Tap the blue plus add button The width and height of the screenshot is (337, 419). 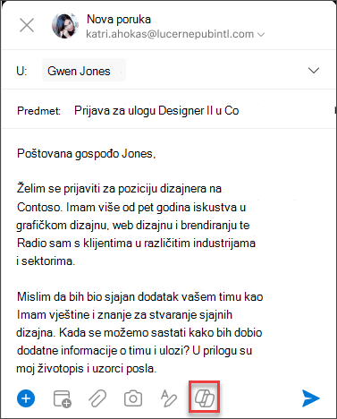coord(26,398)
